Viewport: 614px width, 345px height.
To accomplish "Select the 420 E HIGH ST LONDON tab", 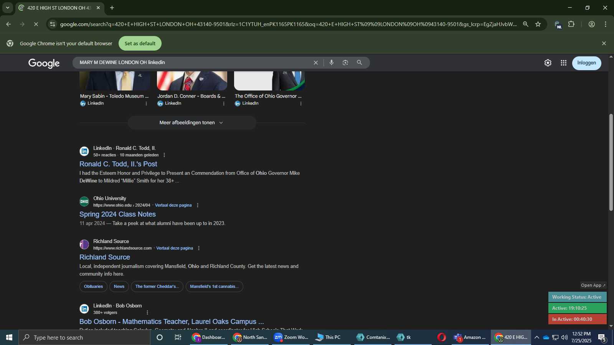I will (59, 8).
